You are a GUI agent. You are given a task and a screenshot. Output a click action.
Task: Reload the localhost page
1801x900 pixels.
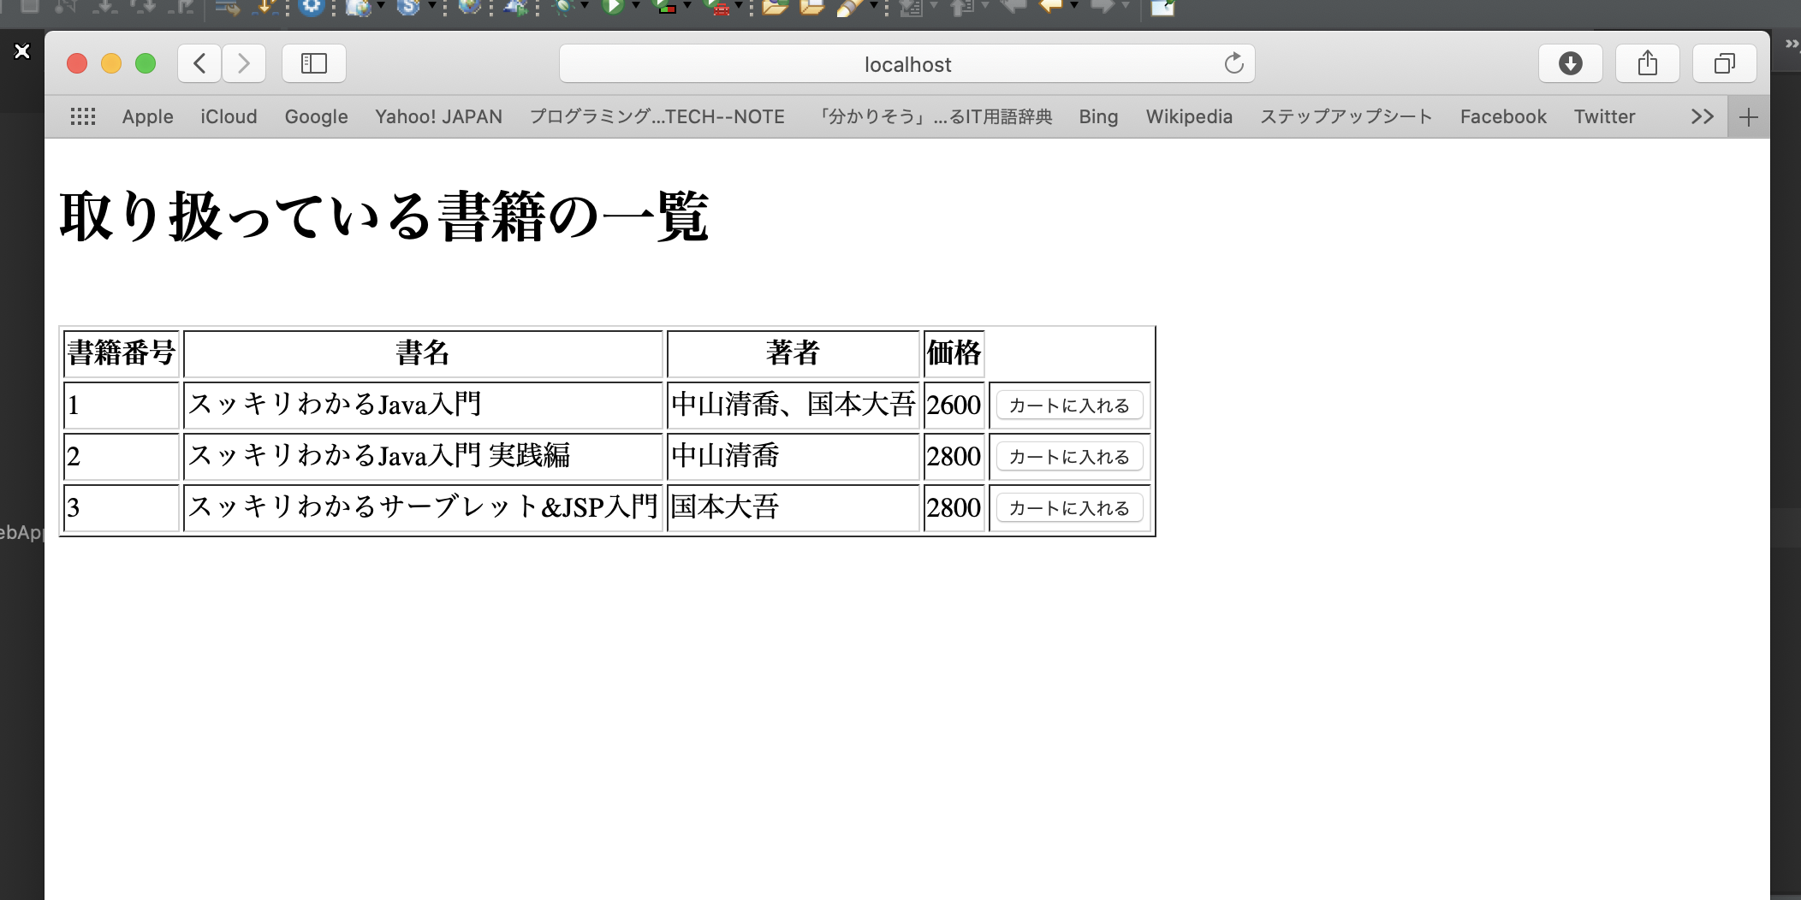pos(1233,63)
